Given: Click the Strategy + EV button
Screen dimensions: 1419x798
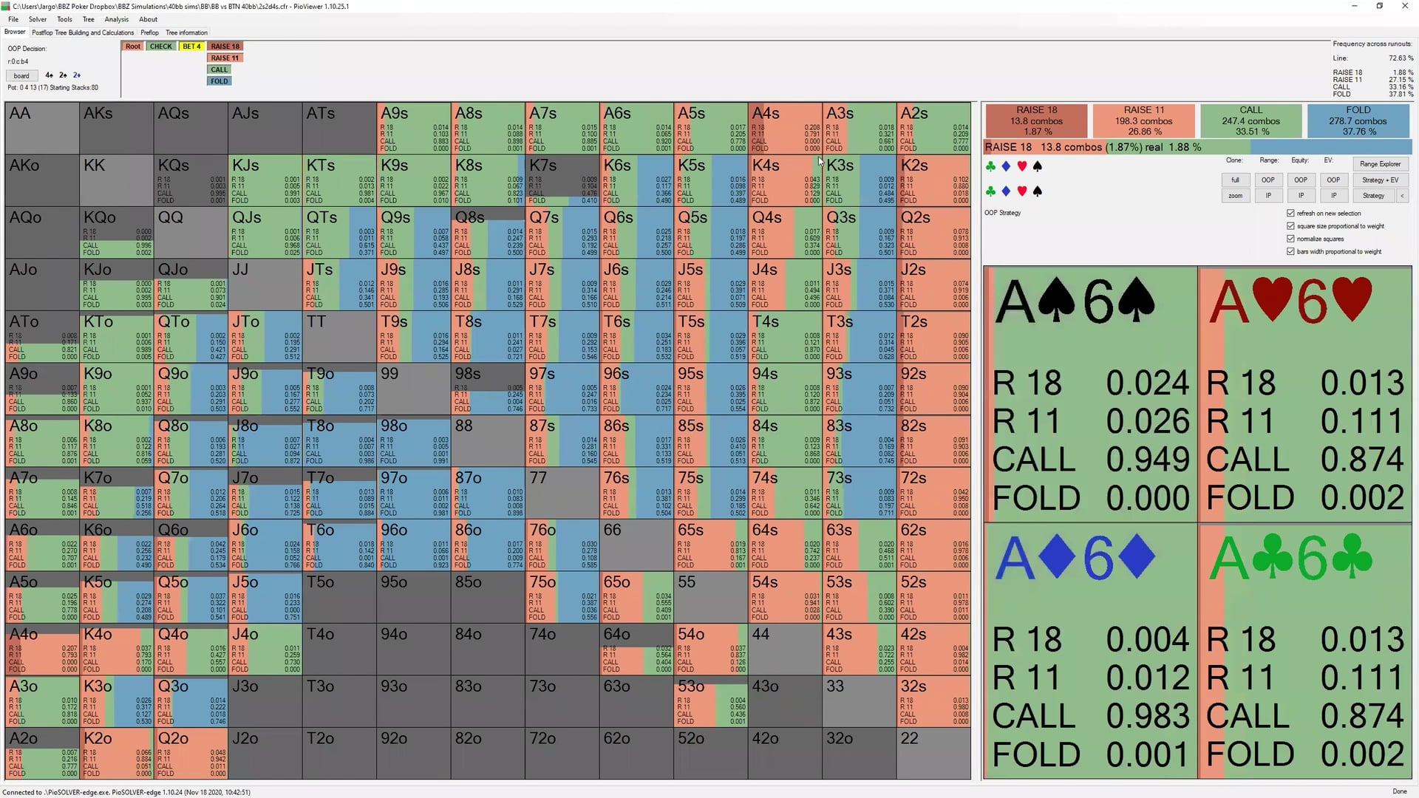Looking at the screenshot, I should pyautogui.click(x=1380, y=180).
